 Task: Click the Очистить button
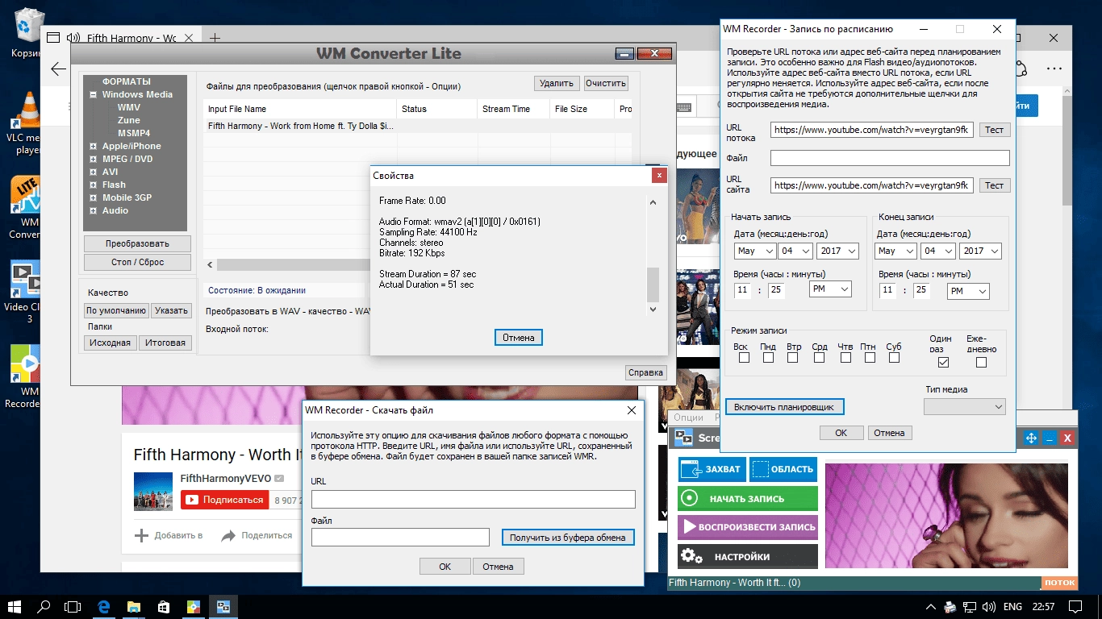606,83
